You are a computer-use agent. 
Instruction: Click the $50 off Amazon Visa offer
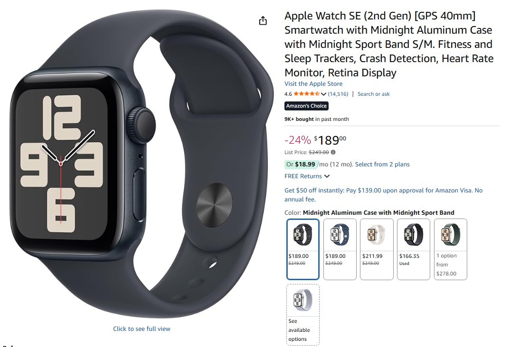click(383, 195)
